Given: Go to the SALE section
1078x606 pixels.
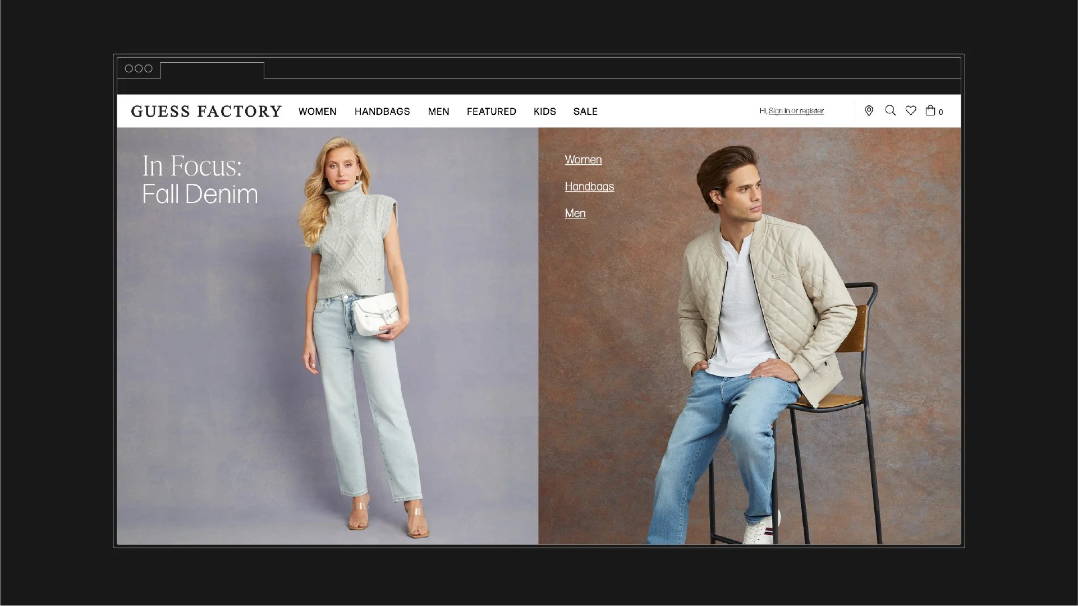Looking at the screenshot, I should click(x=585, y=112).
